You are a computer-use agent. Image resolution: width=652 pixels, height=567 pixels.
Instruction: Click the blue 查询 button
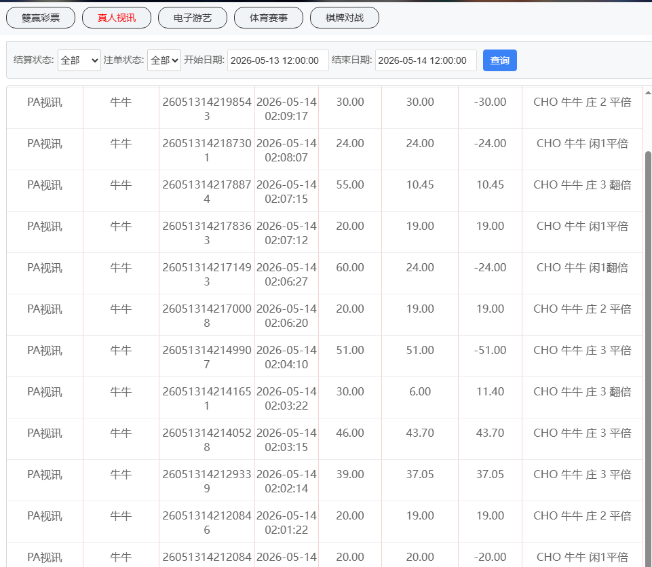tap(500, 60)
